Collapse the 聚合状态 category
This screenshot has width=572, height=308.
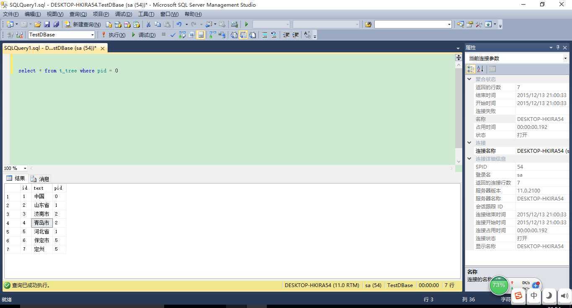pyautogui.click(x=469, y=79)
